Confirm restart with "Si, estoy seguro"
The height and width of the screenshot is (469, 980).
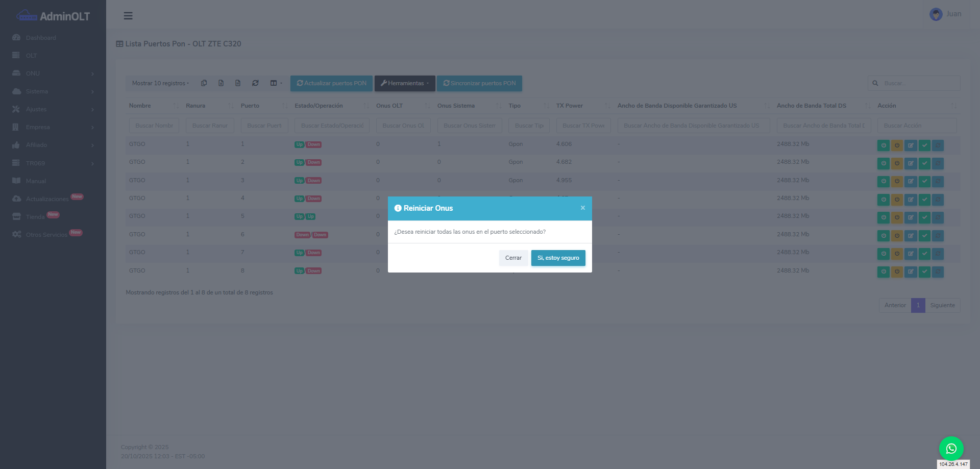tap(558, 258)
